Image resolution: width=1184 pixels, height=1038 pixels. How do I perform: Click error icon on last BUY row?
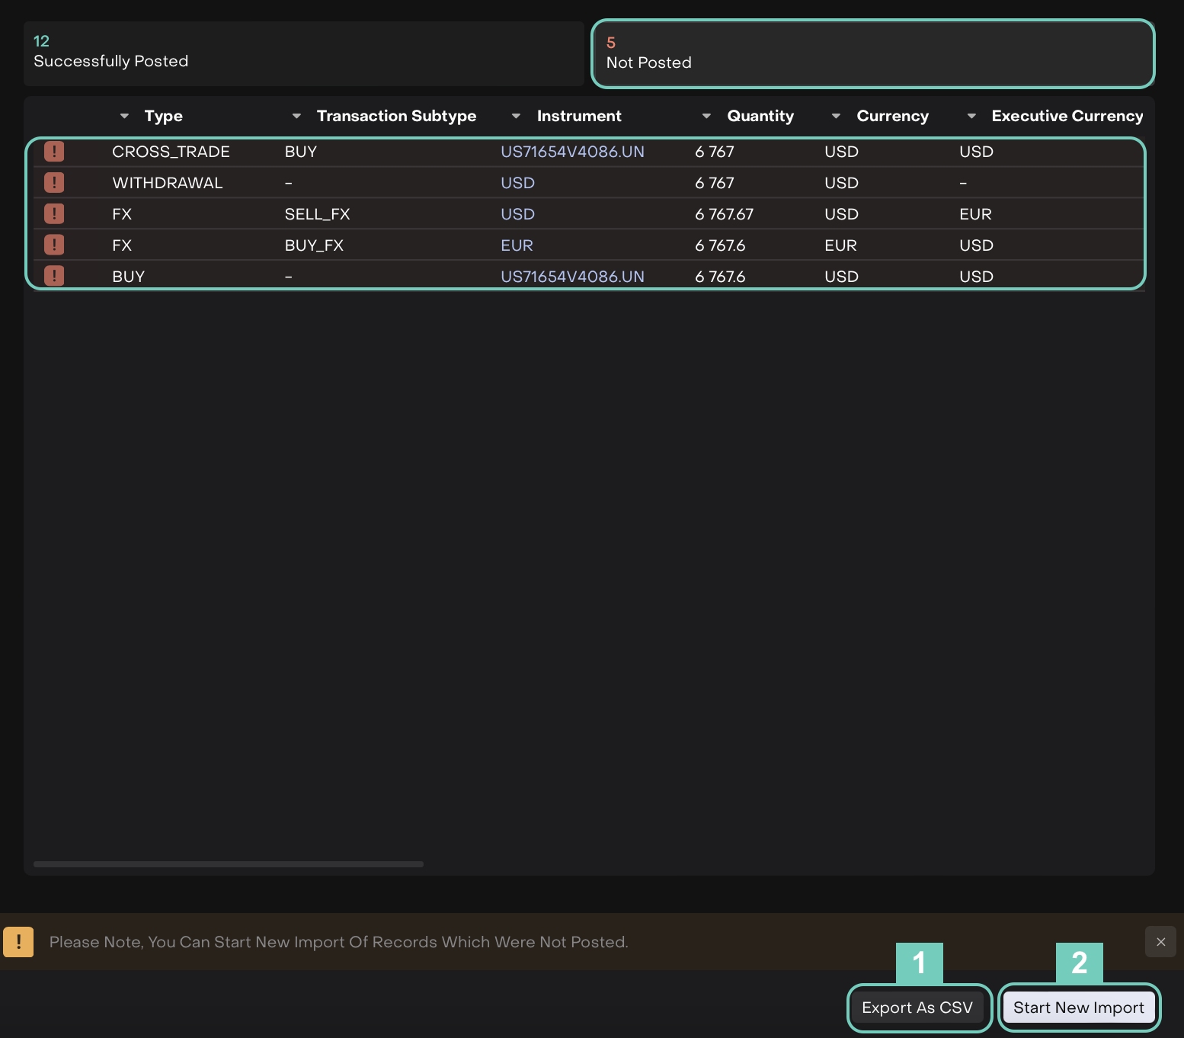54,276
